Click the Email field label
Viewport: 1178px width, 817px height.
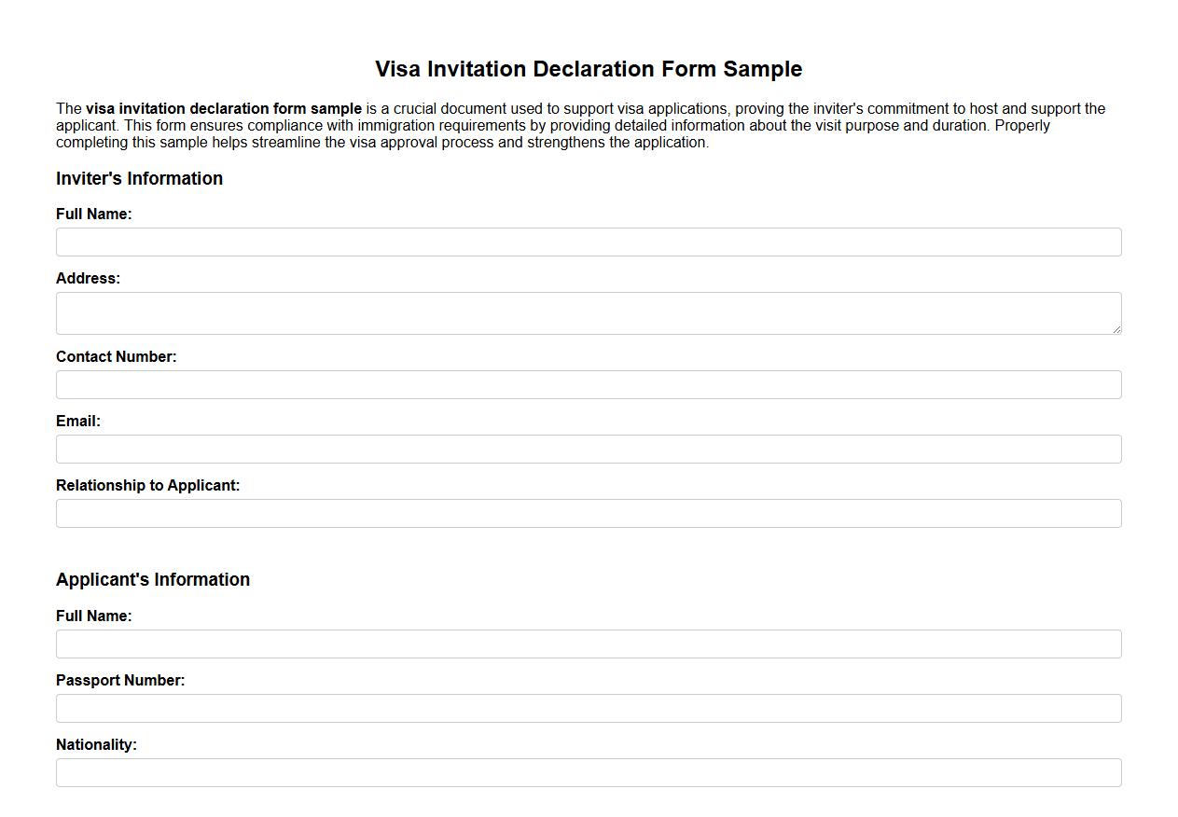pos(77,421)
